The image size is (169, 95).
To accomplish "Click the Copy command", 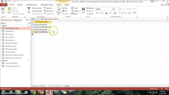I will pyautogui.click(x=15, y=11).
